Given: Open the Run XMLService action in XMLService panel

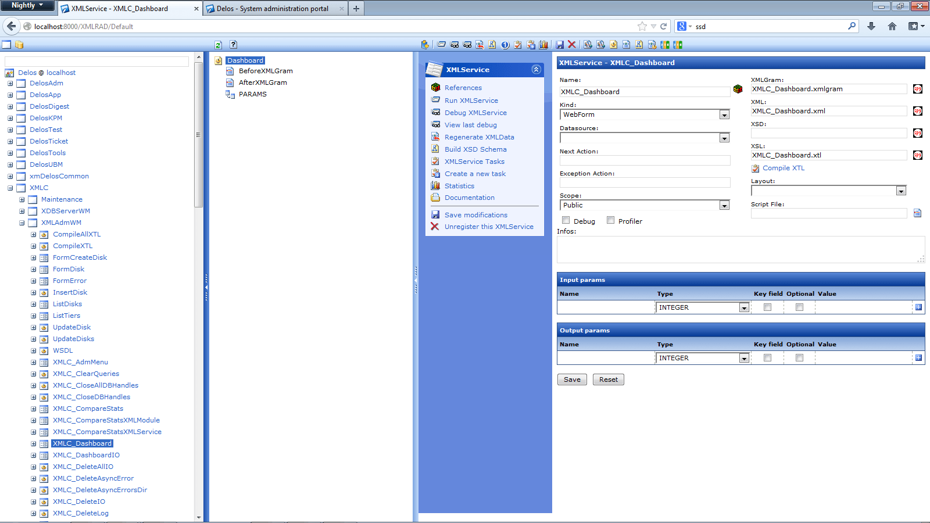Looking at the screenshot, I should point(471,100).
